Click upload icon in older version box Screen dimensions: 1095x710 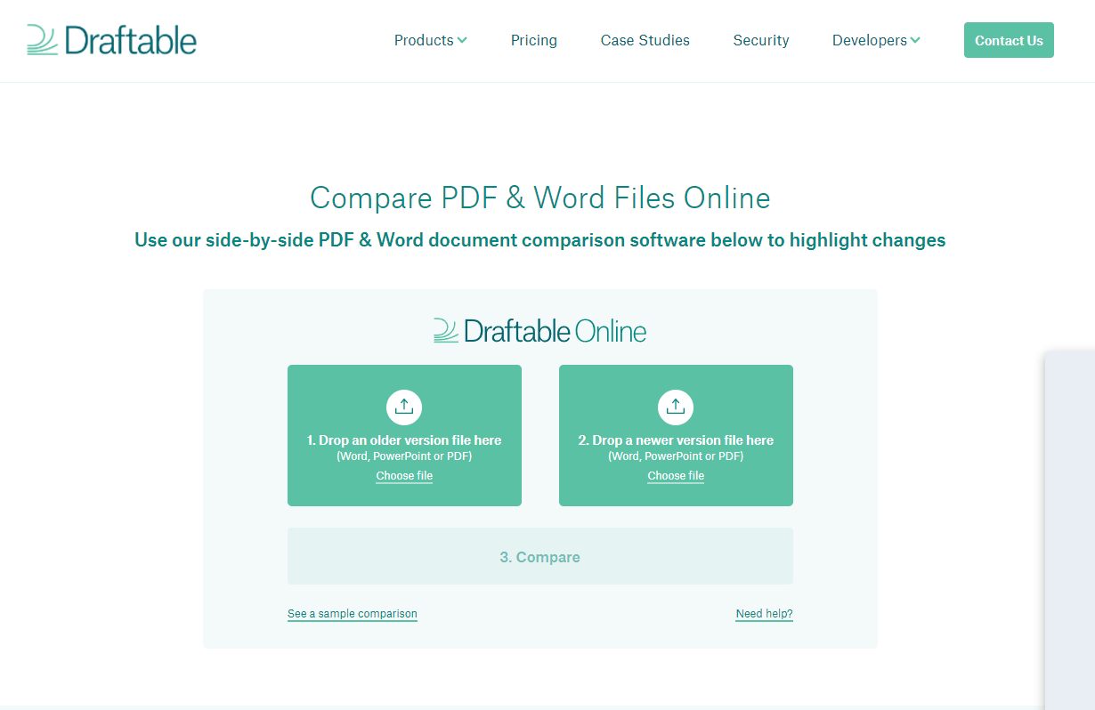tap(404, 407)
